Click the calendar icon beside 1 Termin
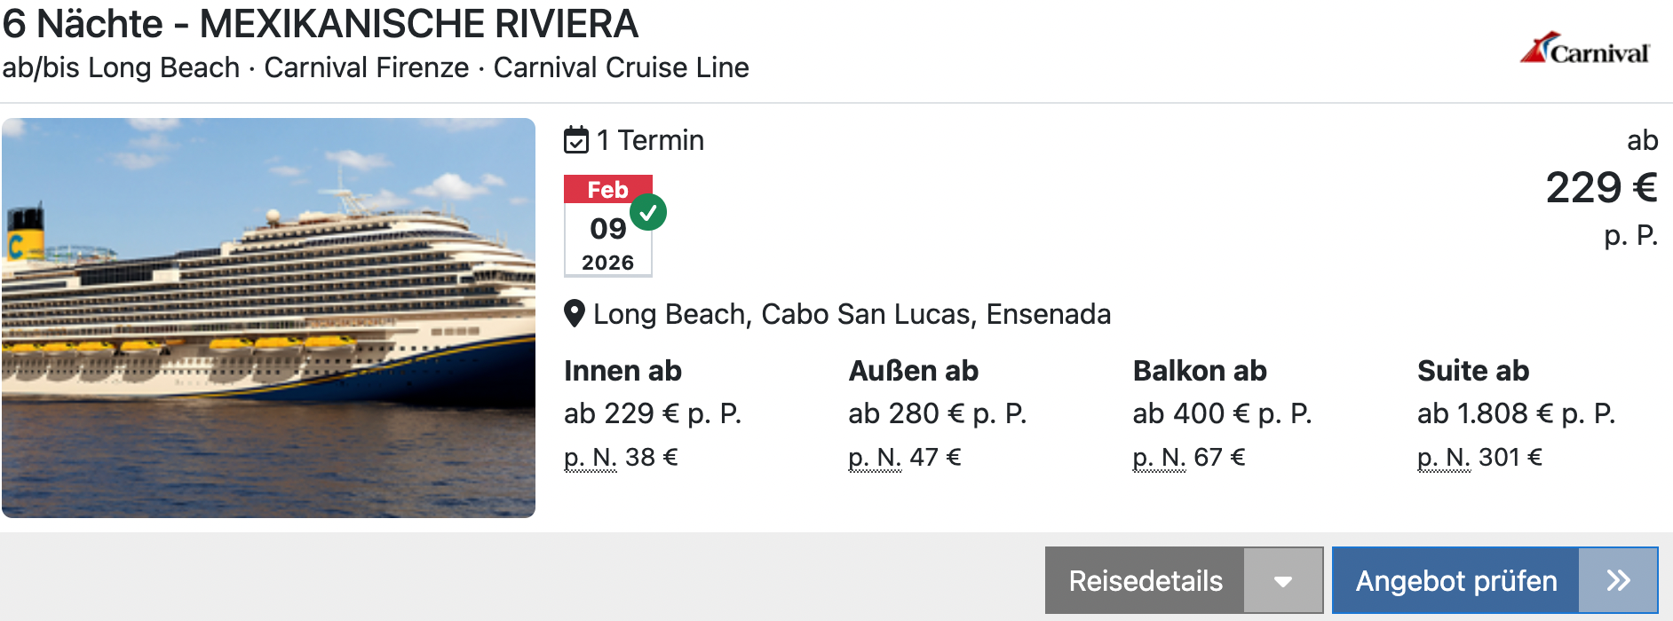The height and width of the screenshot is (621, 1673). (x=575, y=140)
